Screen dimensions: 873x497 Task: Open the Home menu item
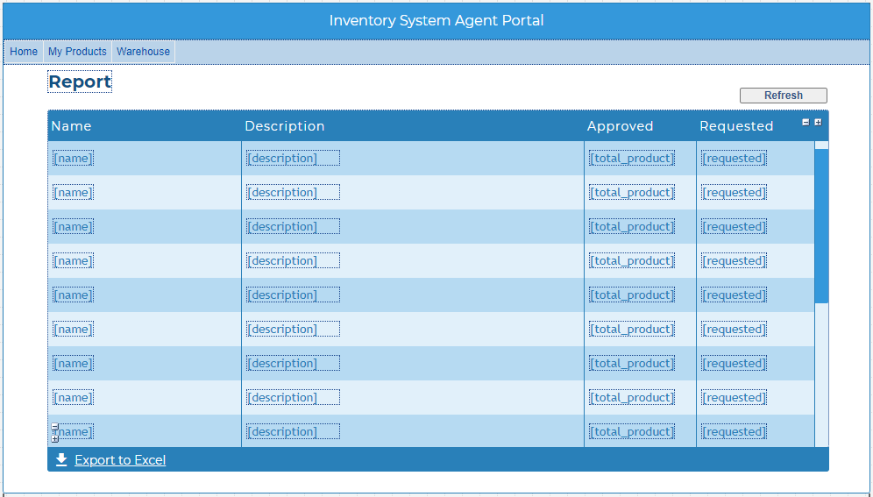click(x=24, y=52)
